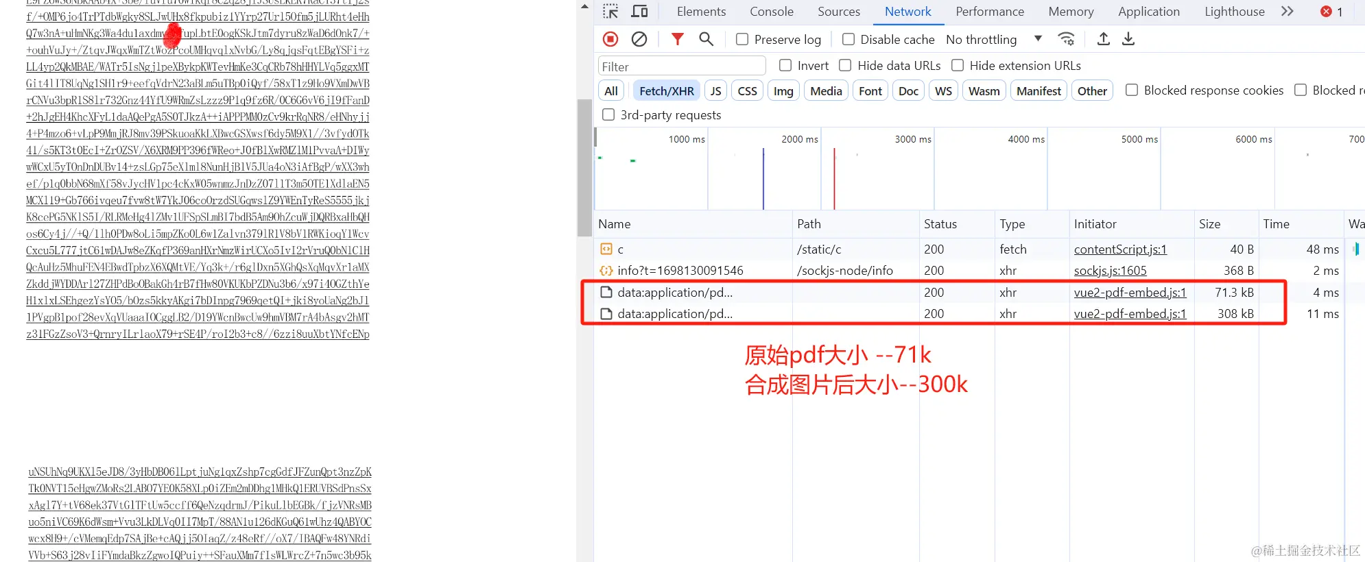This screenshot has width=1365, height=562.
Task: Select the Fetch/XHR filter
Action: (667, 90)
